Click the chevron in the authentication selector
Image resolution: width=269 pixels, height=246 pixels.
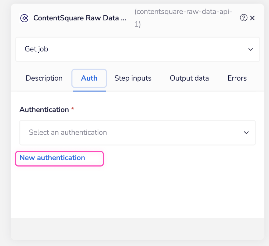pos(246,132)
